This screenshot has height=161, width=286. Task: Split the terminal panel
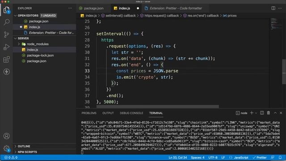pyautogui.click(x=262, y=113)
